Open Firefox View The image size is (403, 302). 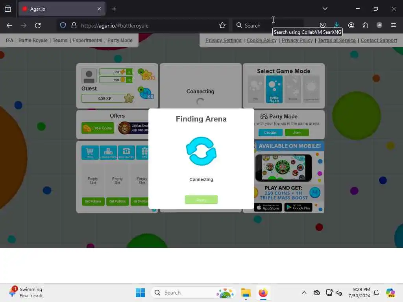pos(8,9)
